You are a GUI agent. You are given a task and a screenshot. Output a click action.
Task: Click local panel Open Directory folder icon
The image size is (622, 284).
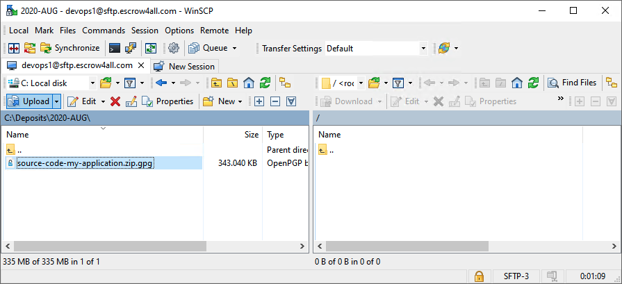pyautogui.click(x=106, y=83)
